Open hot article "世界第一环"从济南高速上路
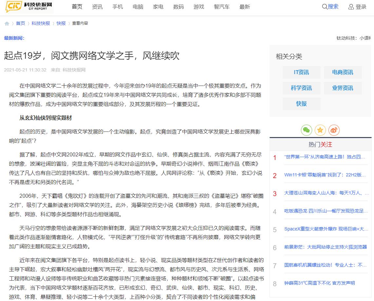 [x=325, y=157]
